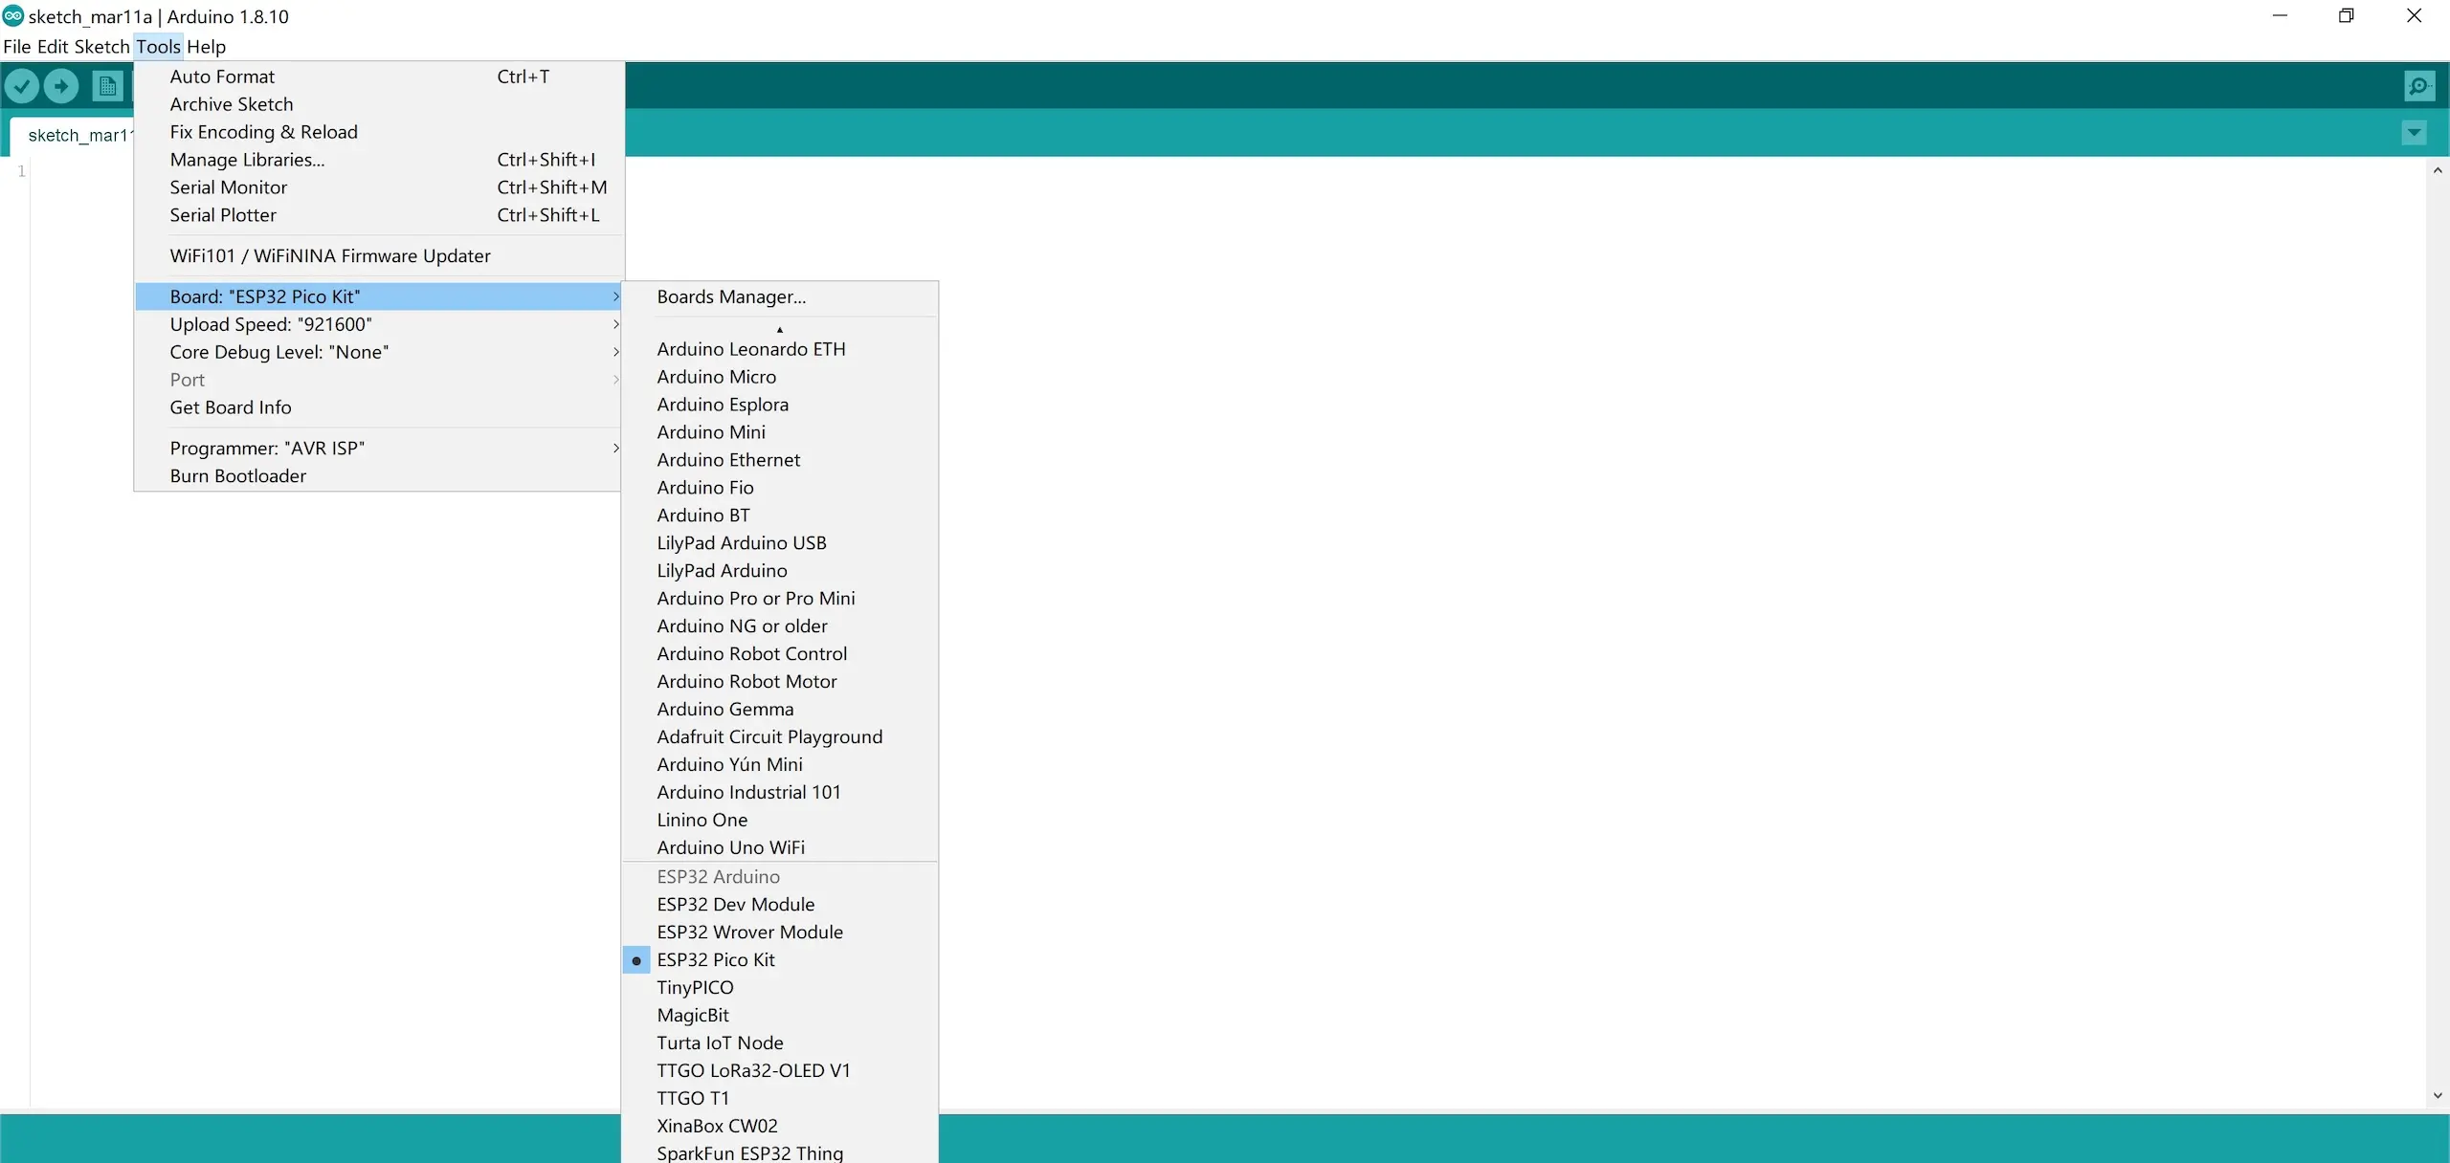
Task: Click the editor scrollbar up arrow
Action: click(2438, 170)
